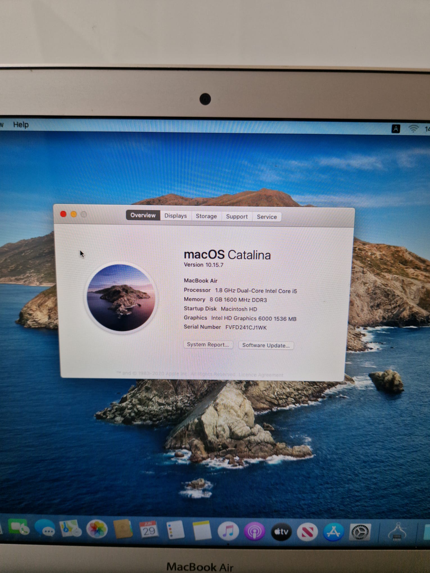This screenshot has width=430, height=573.
Task: Open the News app icon
Action: click(307, 532)
